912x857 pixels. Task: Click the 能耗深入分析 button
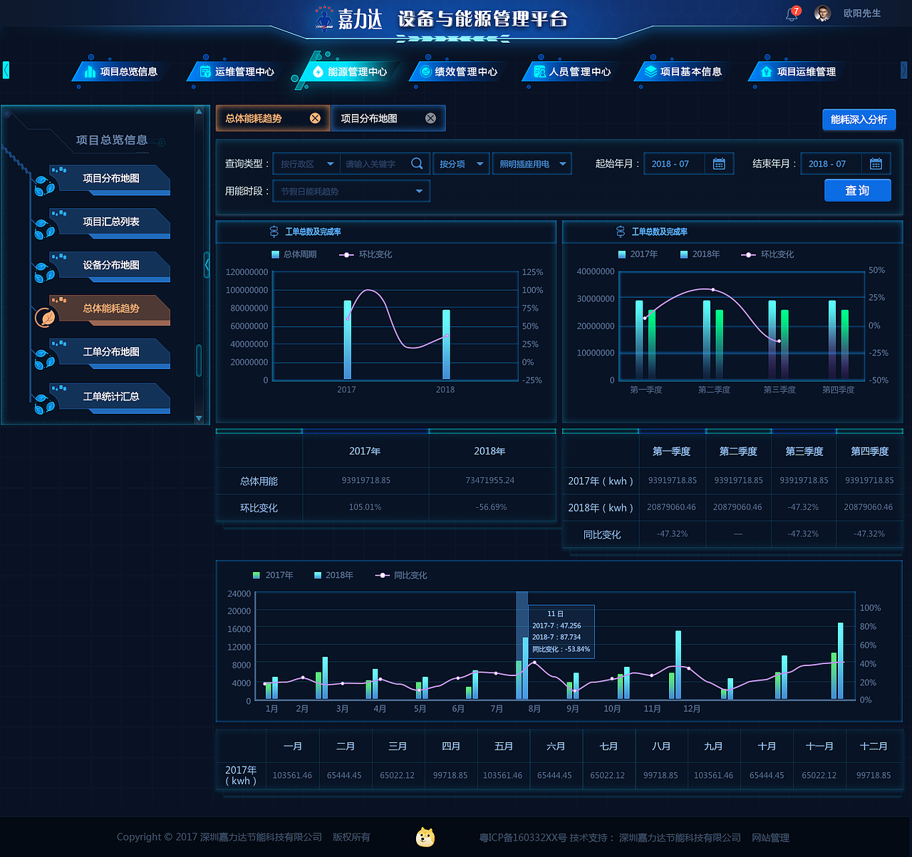[859, 120]
